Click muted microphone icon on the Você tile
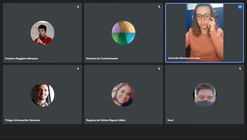The width and height of the screenshot is (247, 140). 240,69
